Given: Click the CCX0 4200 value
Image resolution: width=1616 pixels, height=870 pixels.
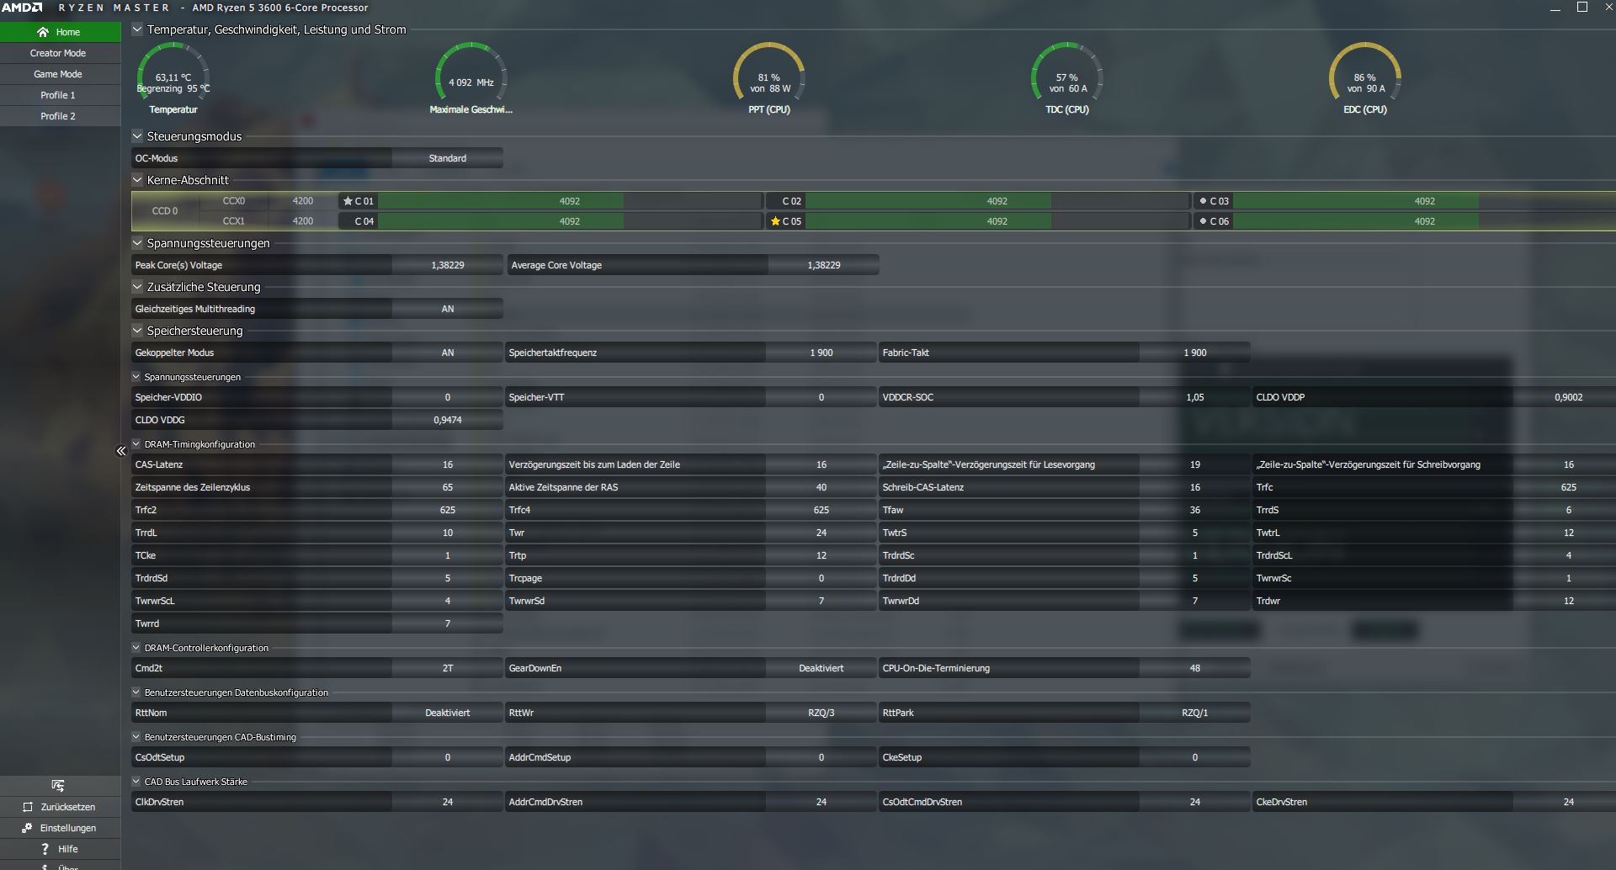Looking at the screenshot, I should click(303, 201).
